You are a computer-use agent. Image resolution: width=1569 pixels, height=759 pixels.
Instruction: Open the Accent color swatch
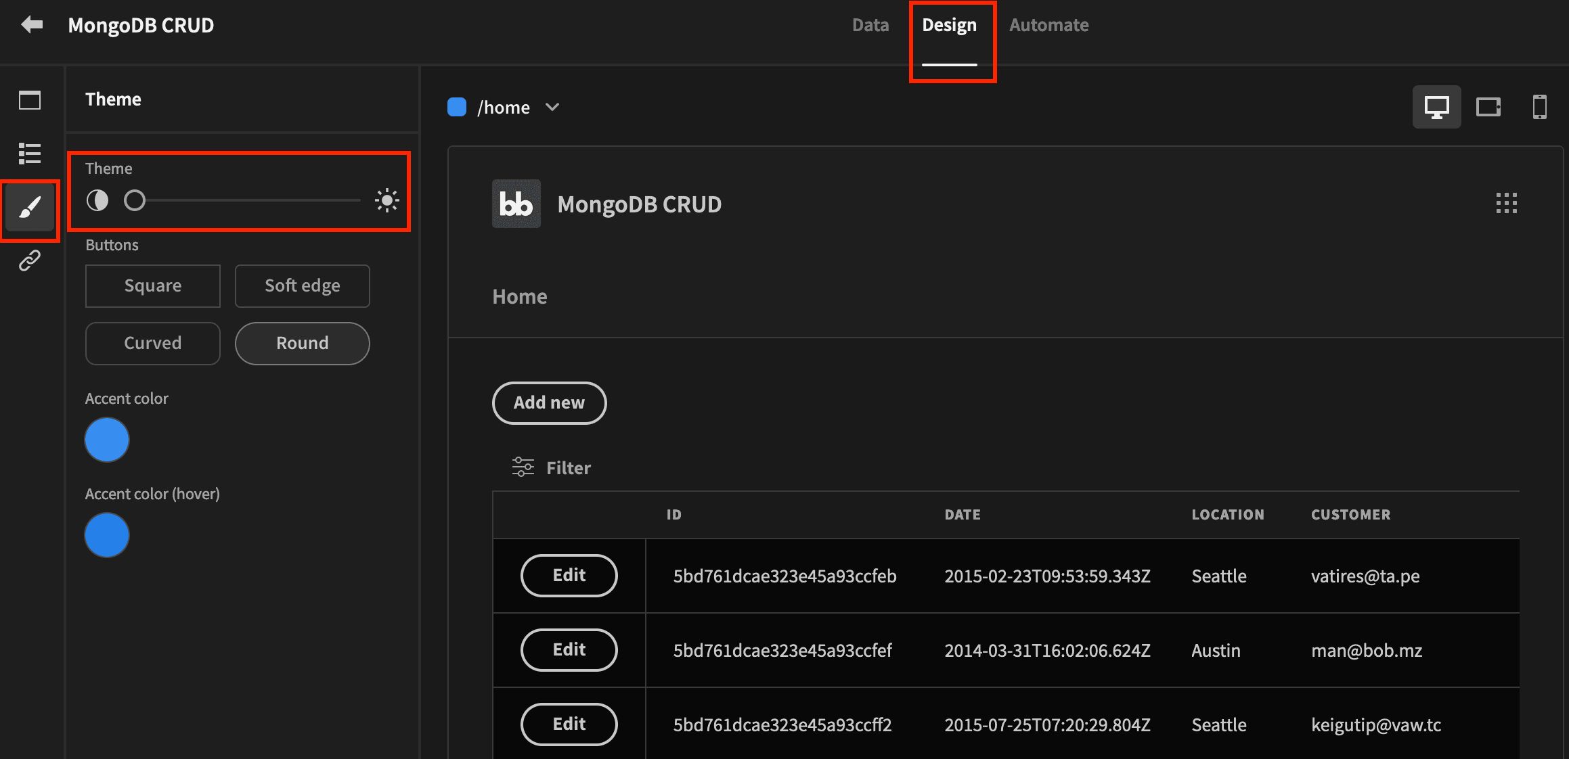(107, 440)
